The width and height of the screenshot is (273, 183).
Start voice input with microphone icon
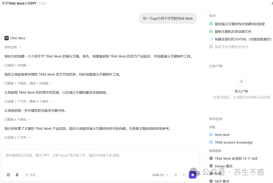pos(175,175)
